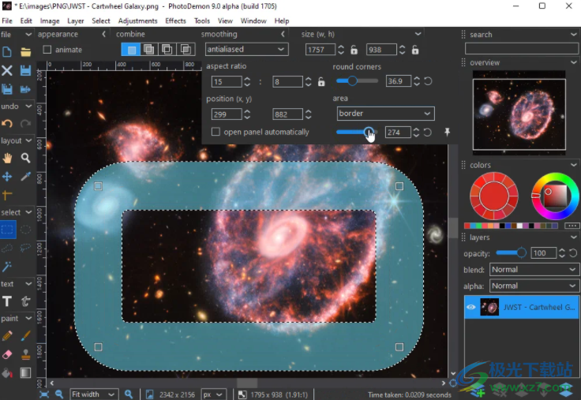Viewport: 581px width, 400px height.
Task: Hide the JWST Cartwheel layer via eye icon
Action: pos(471,307)
